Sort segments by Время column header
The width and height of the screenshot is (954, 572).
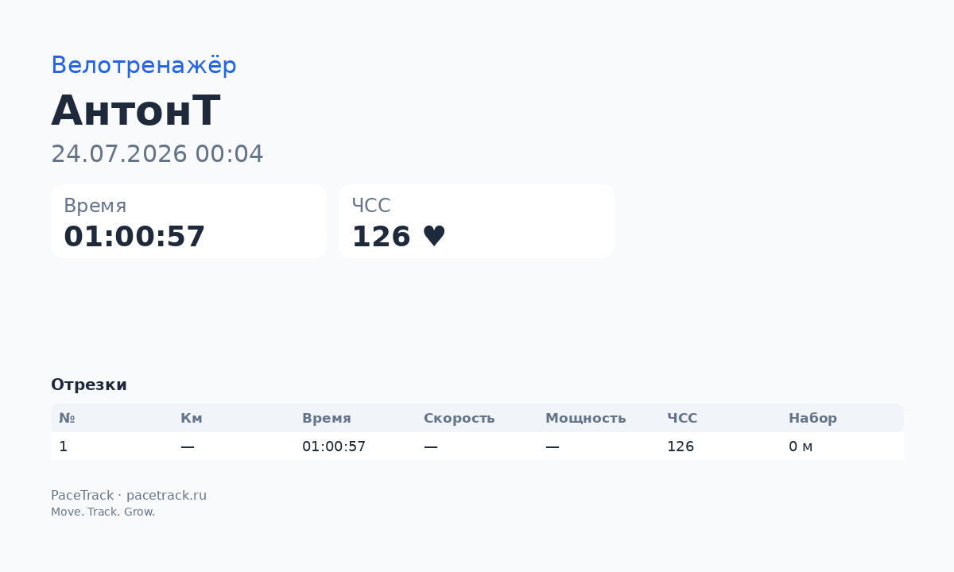tap(327, 418)
